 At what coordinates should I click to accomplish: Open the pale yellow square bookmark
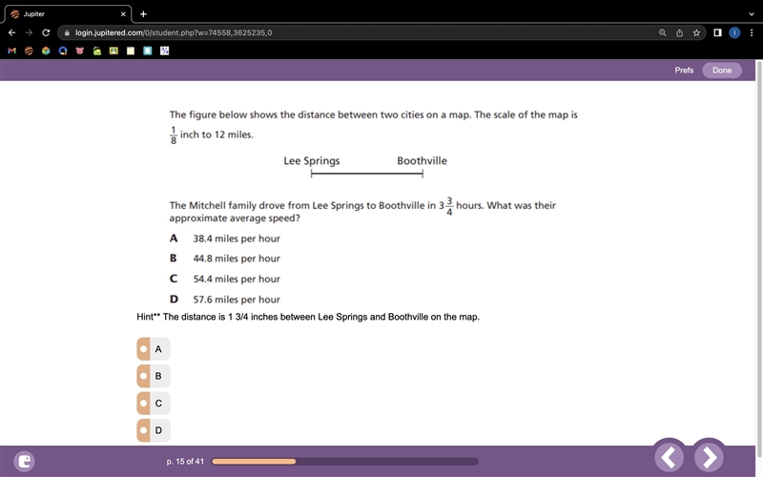tap(131, 51)
